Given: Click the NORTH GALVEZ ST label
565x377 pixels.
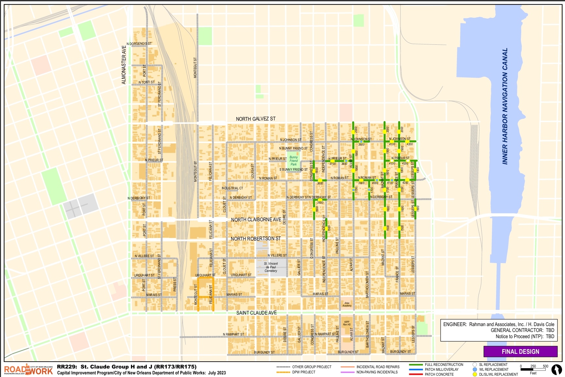Looking at the screenshot, I should click(256, 119).
